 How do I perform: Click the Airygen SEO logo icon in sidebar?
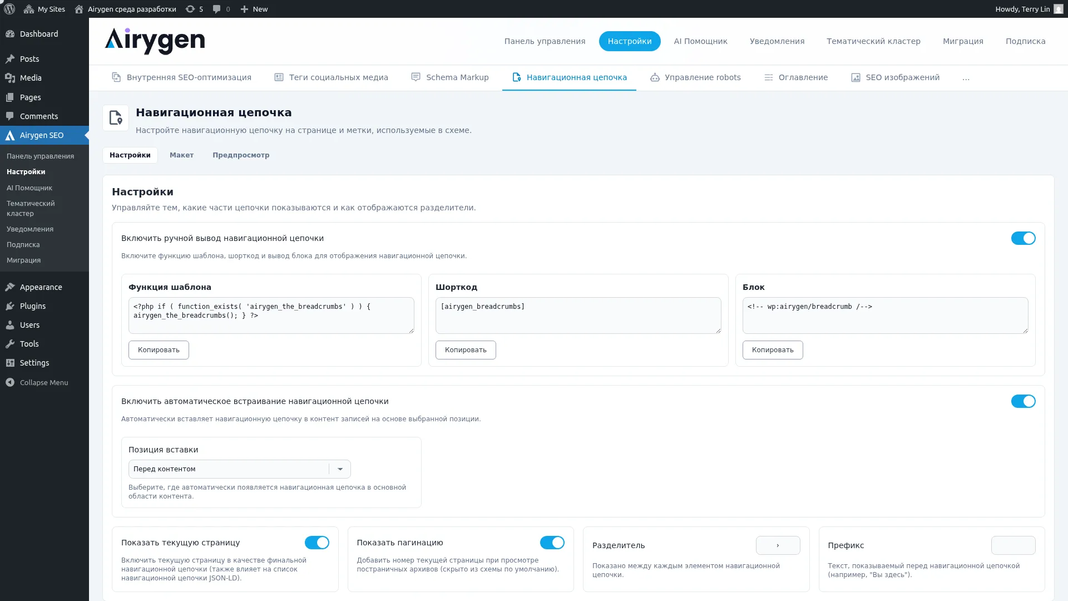(10, 135)
